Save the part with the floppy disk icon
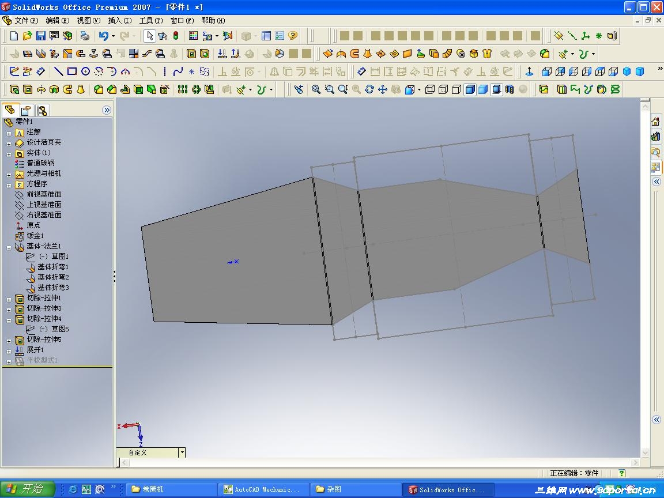The image size is (664, 498). coord(41,36)
